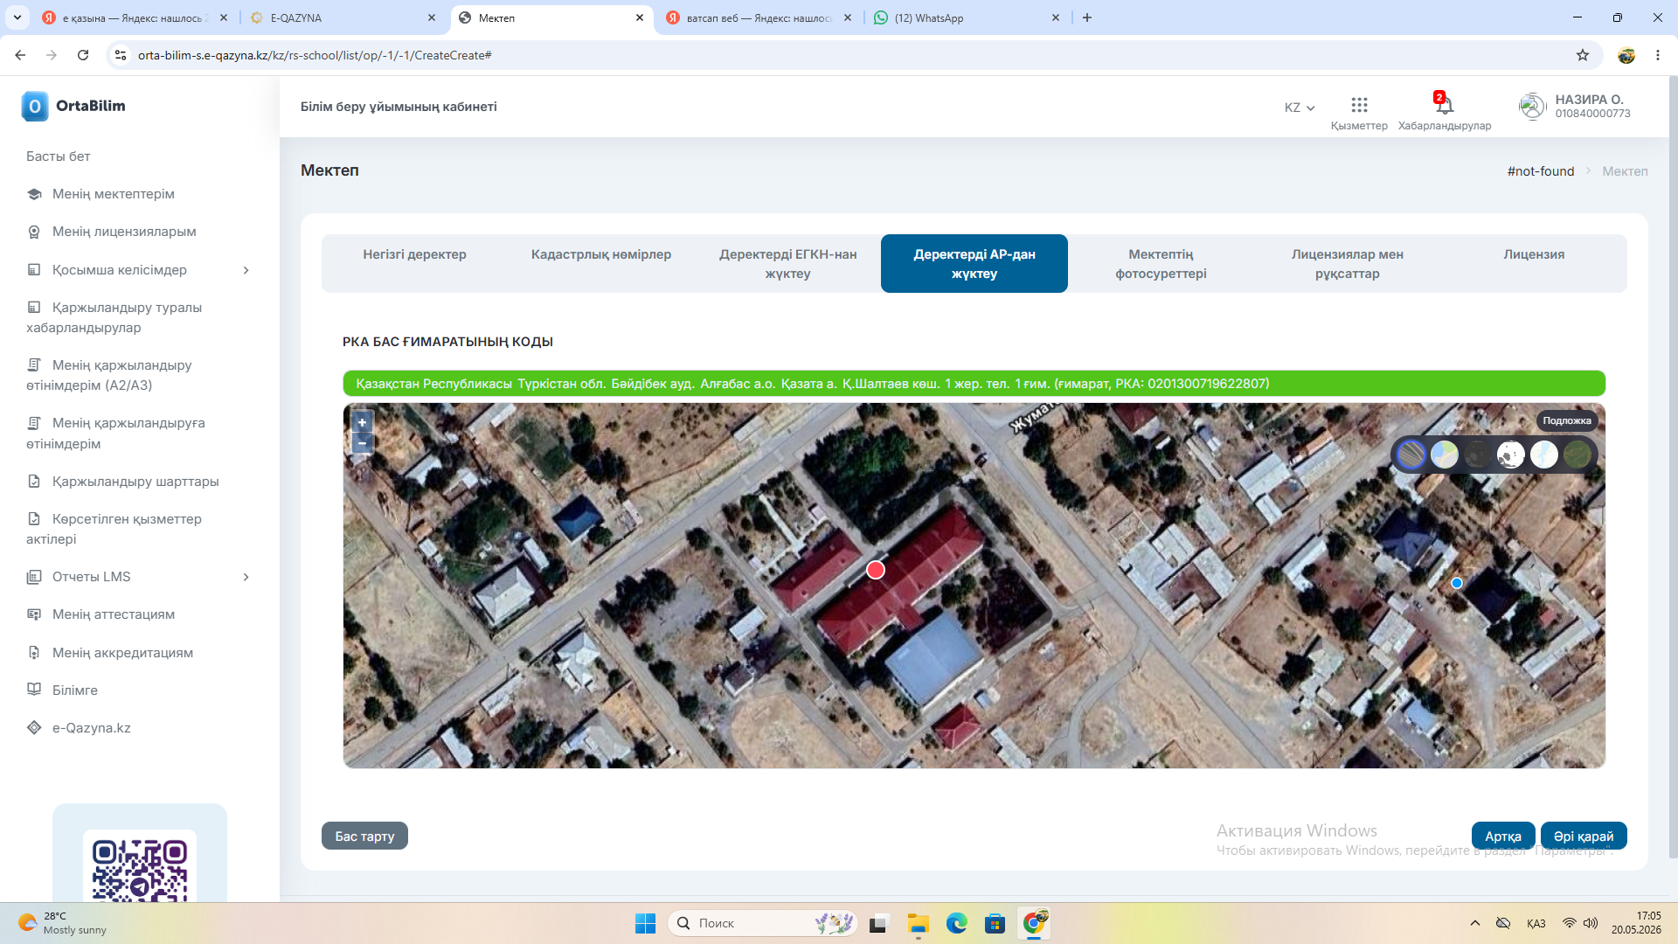Open Менің қаржыландыру өтінімдерім (A2/A3)
Viewport: 1678px width, 944px height.
tap(109, 375)
